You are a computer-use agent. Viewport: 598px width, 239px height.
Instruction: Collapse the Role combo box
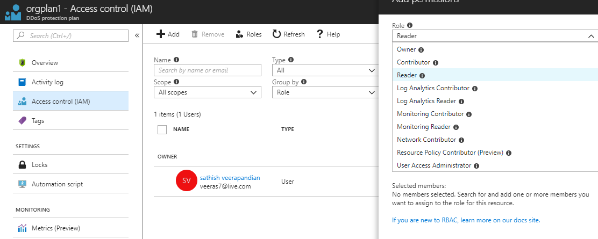tap(591, 36)
